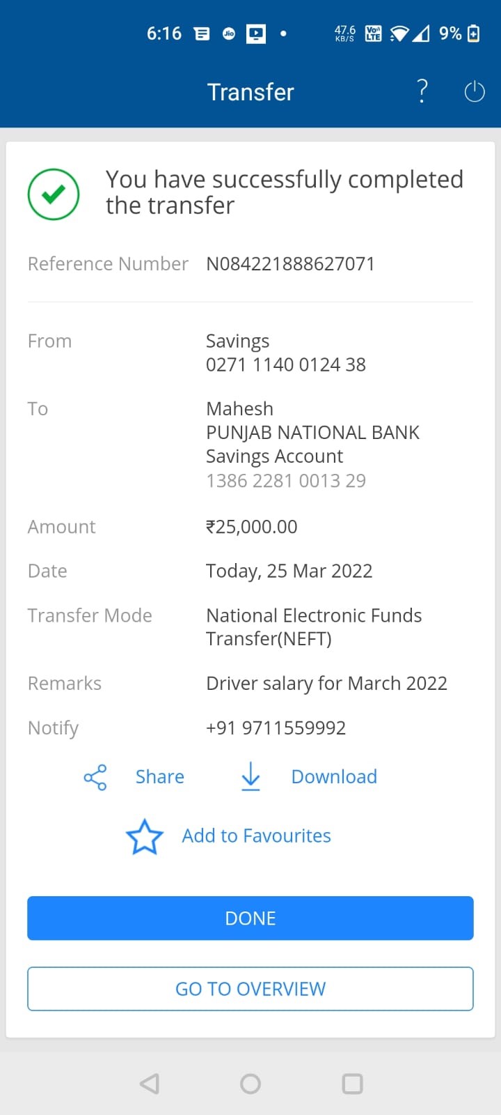Tap the Transfer page title
This screenshot has width=501, height=1115.
(250, 92)
